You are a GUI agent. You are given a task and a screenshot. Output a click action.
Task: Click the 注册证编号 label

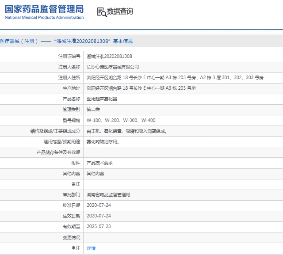69,57
